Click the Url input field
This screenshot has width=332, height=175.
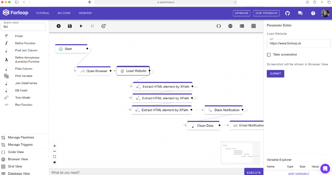pyautogui.click(x=298, y=43)
